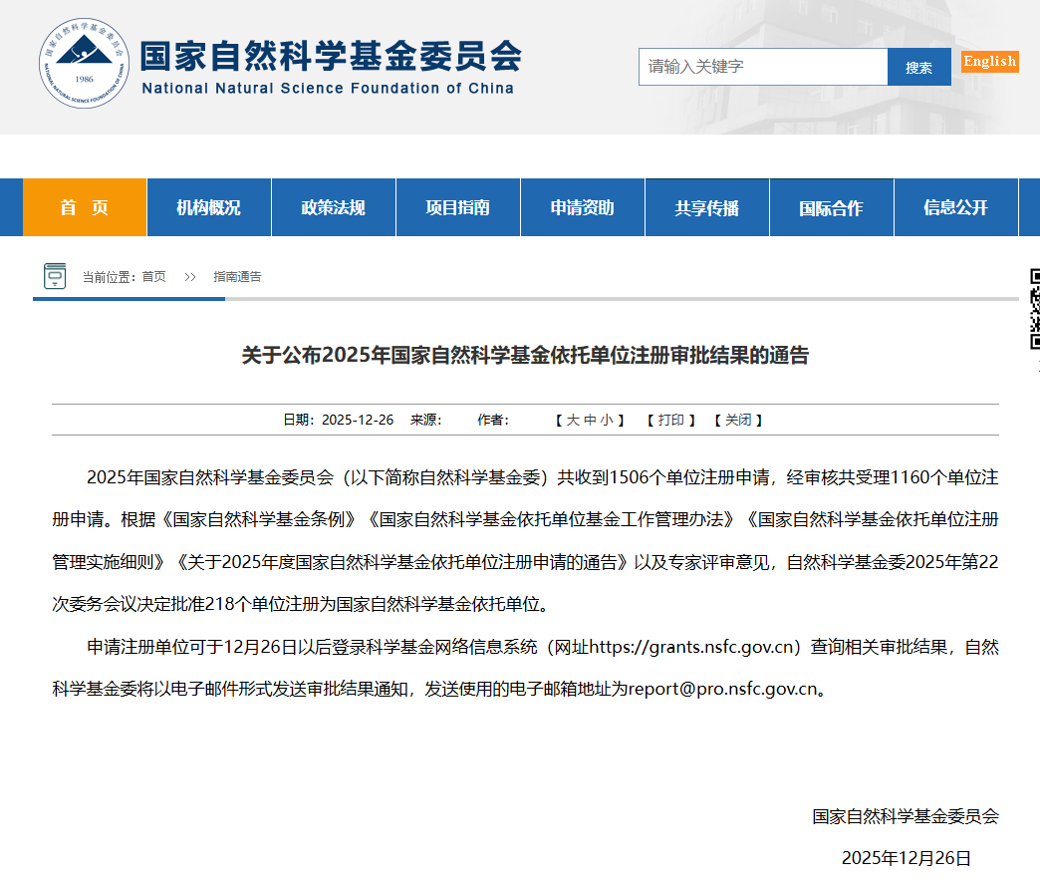Open the 国际合作 navigation menu
Viewport: 1040px width, 885px height.
[831, 207]
